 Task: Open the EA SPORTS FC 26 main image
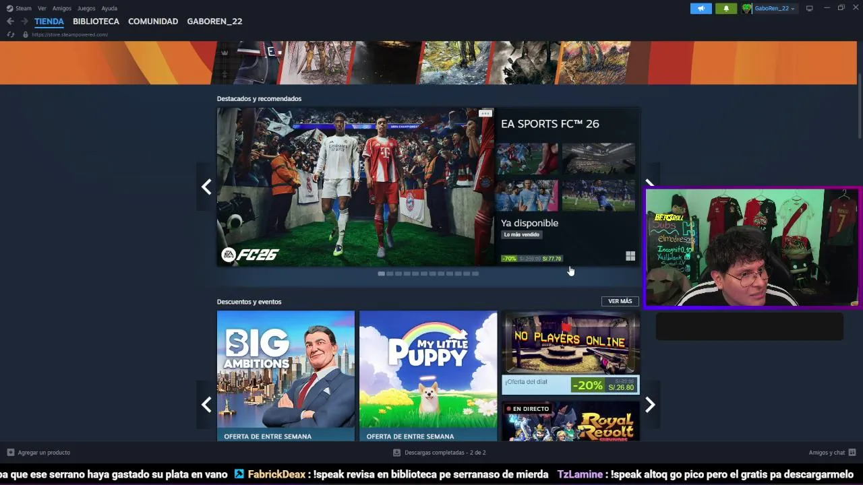pyautogui.click(x=355, y=187)
